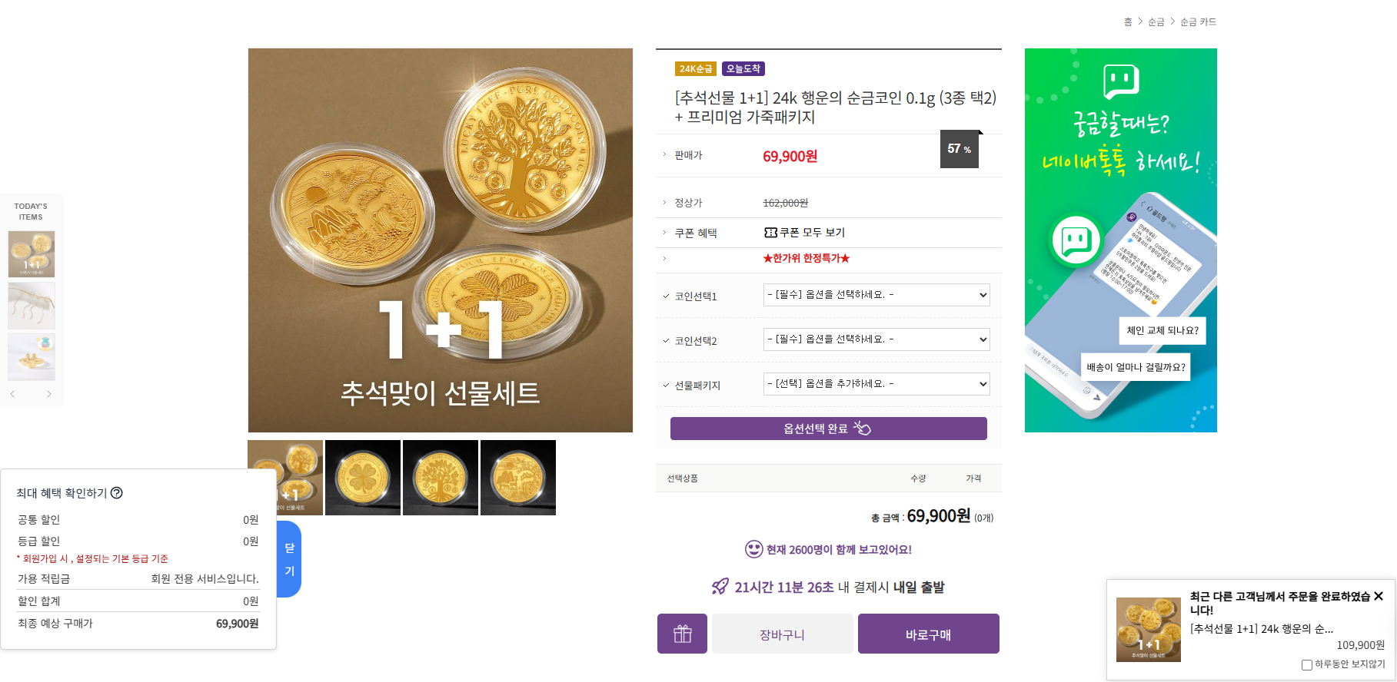Open 순금 카드 breadcrumb category
Screen dimensions: 1397x682
pos(1198,22)
